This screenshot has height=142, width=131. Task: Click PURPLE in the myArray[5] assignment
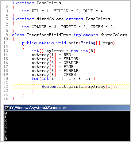point(71,71)
